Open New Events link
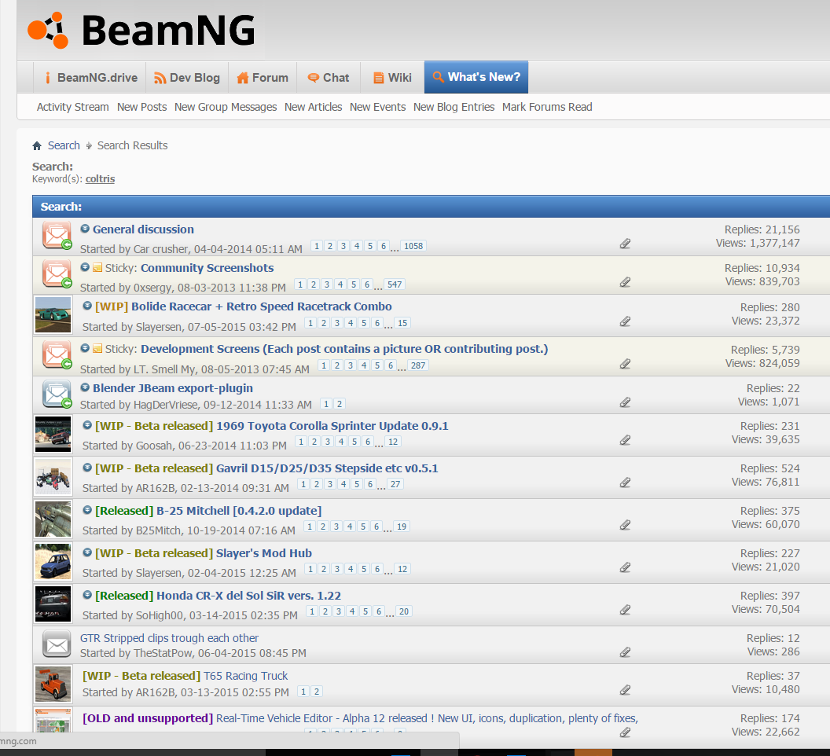The height and width of the screenshot is (756, 830). [378, 107]
